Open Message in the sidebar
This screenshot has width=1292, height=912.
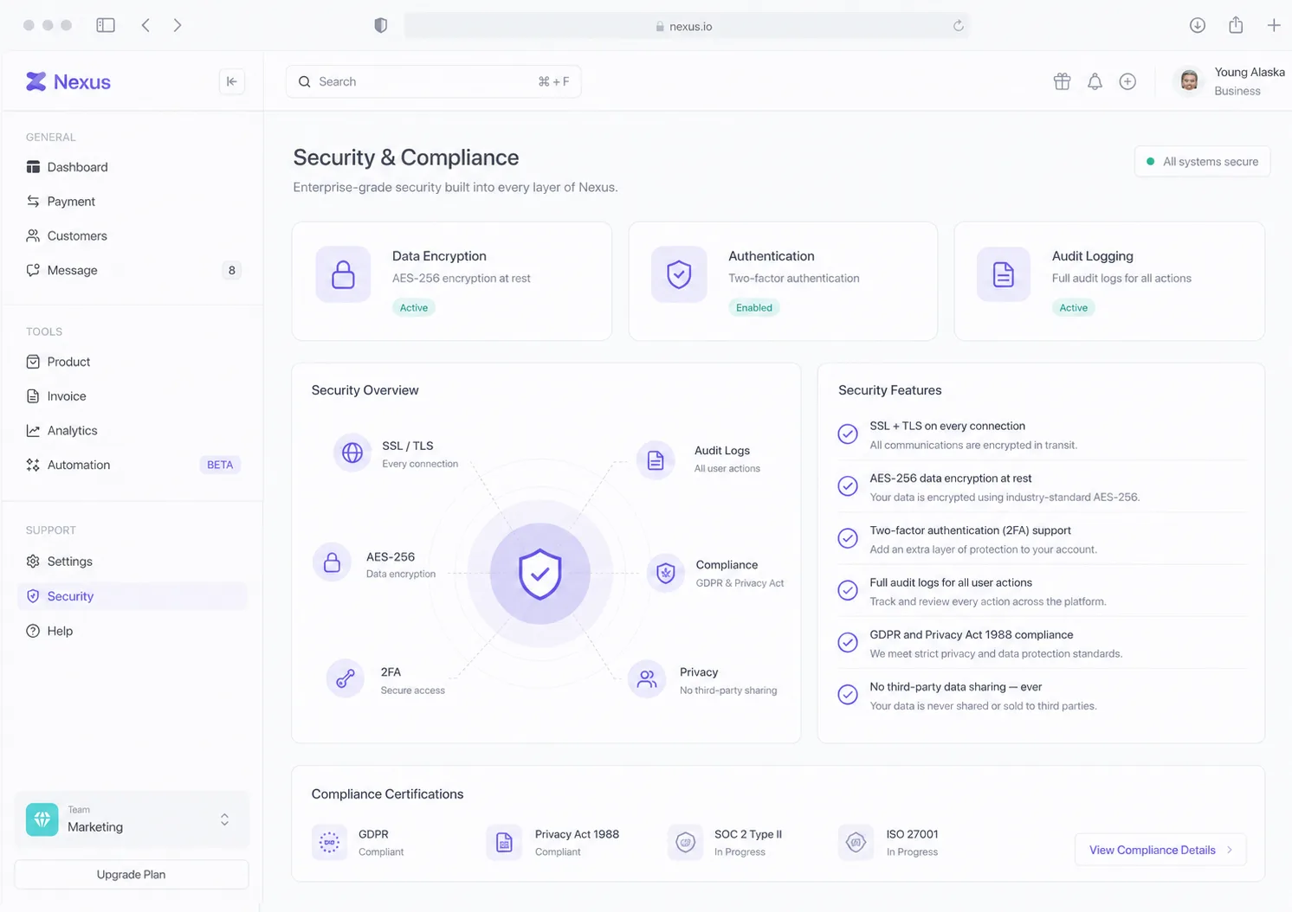coord(132,270)
